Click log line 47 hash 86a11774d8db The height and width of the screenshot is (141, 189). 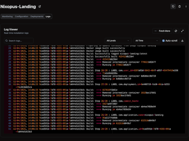(65, 118)
